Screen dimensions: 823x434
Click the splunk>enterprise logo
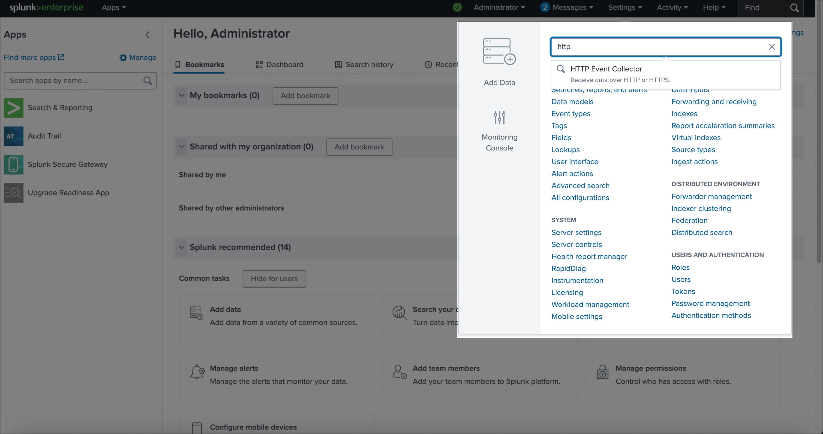click(x=46, y=7)
